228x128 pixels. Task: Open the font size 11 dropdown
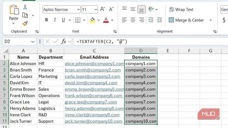[x=96, y=10]
